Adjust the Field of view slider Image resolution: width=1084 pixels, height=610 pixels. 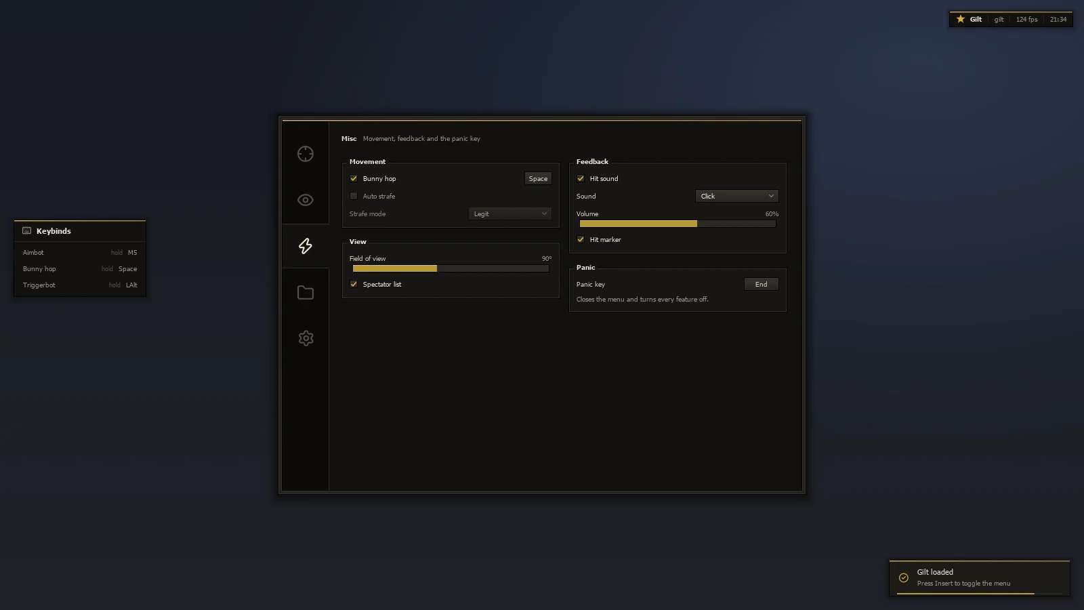[x=451, y=268]
